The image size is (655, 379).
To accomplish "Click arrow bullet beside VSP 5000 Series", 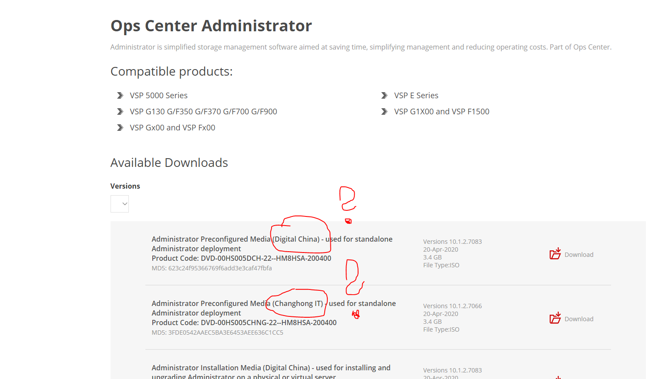I will 120,96.
